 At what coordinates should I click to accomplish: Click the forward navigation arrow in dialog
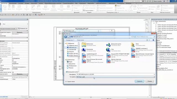[x=68, y=37]
